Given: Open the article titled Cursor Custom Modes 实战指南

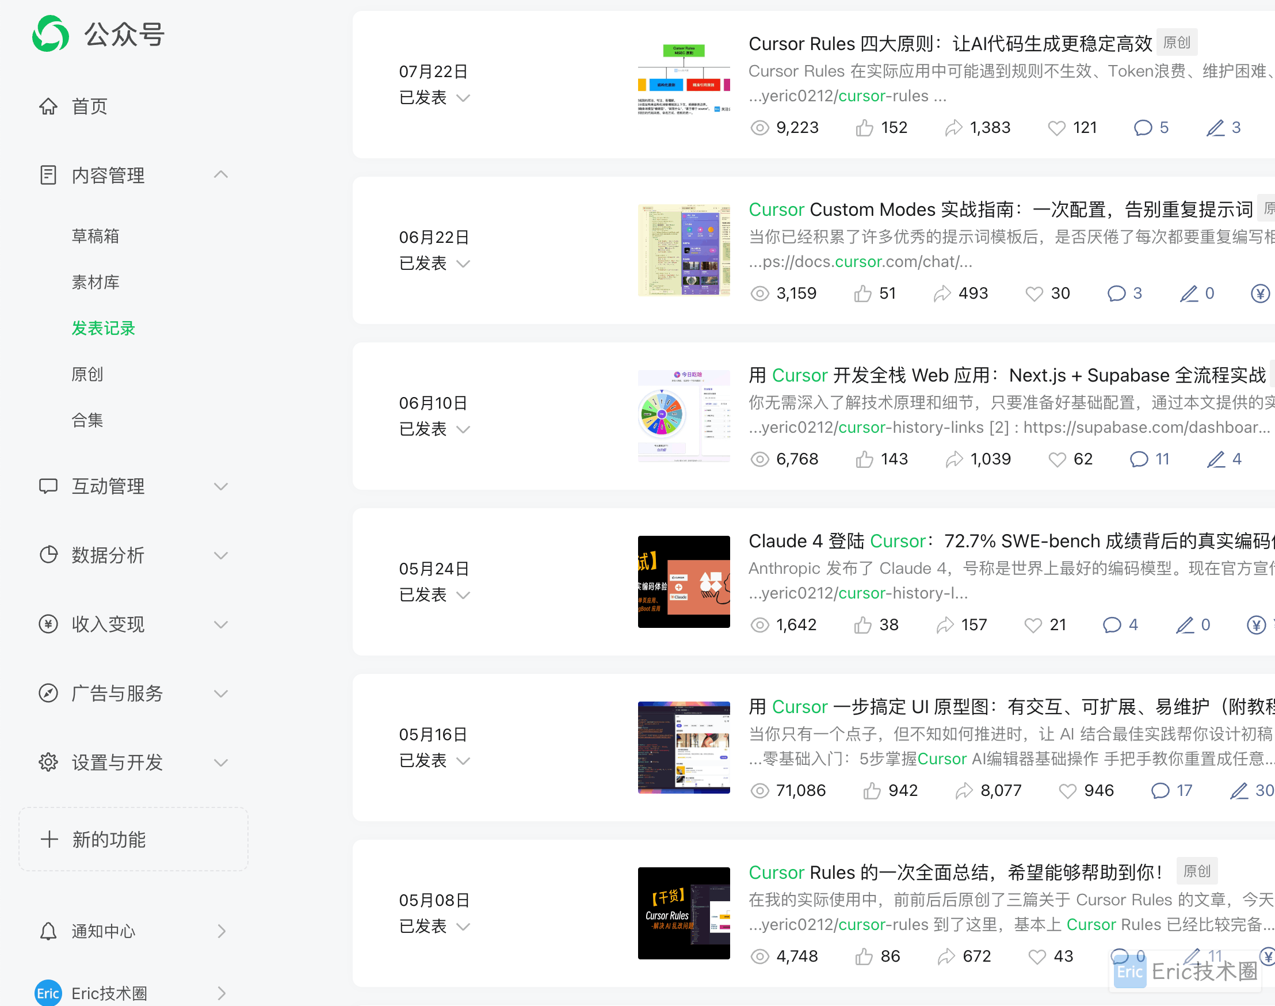Looking at the screenshot, I should [x=1001, y=209].
